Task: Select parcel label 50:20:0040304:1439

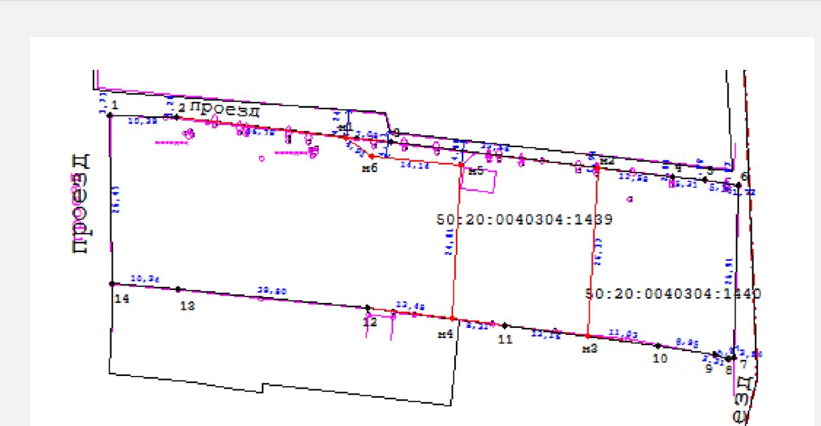Action: [x=525, y=219]
